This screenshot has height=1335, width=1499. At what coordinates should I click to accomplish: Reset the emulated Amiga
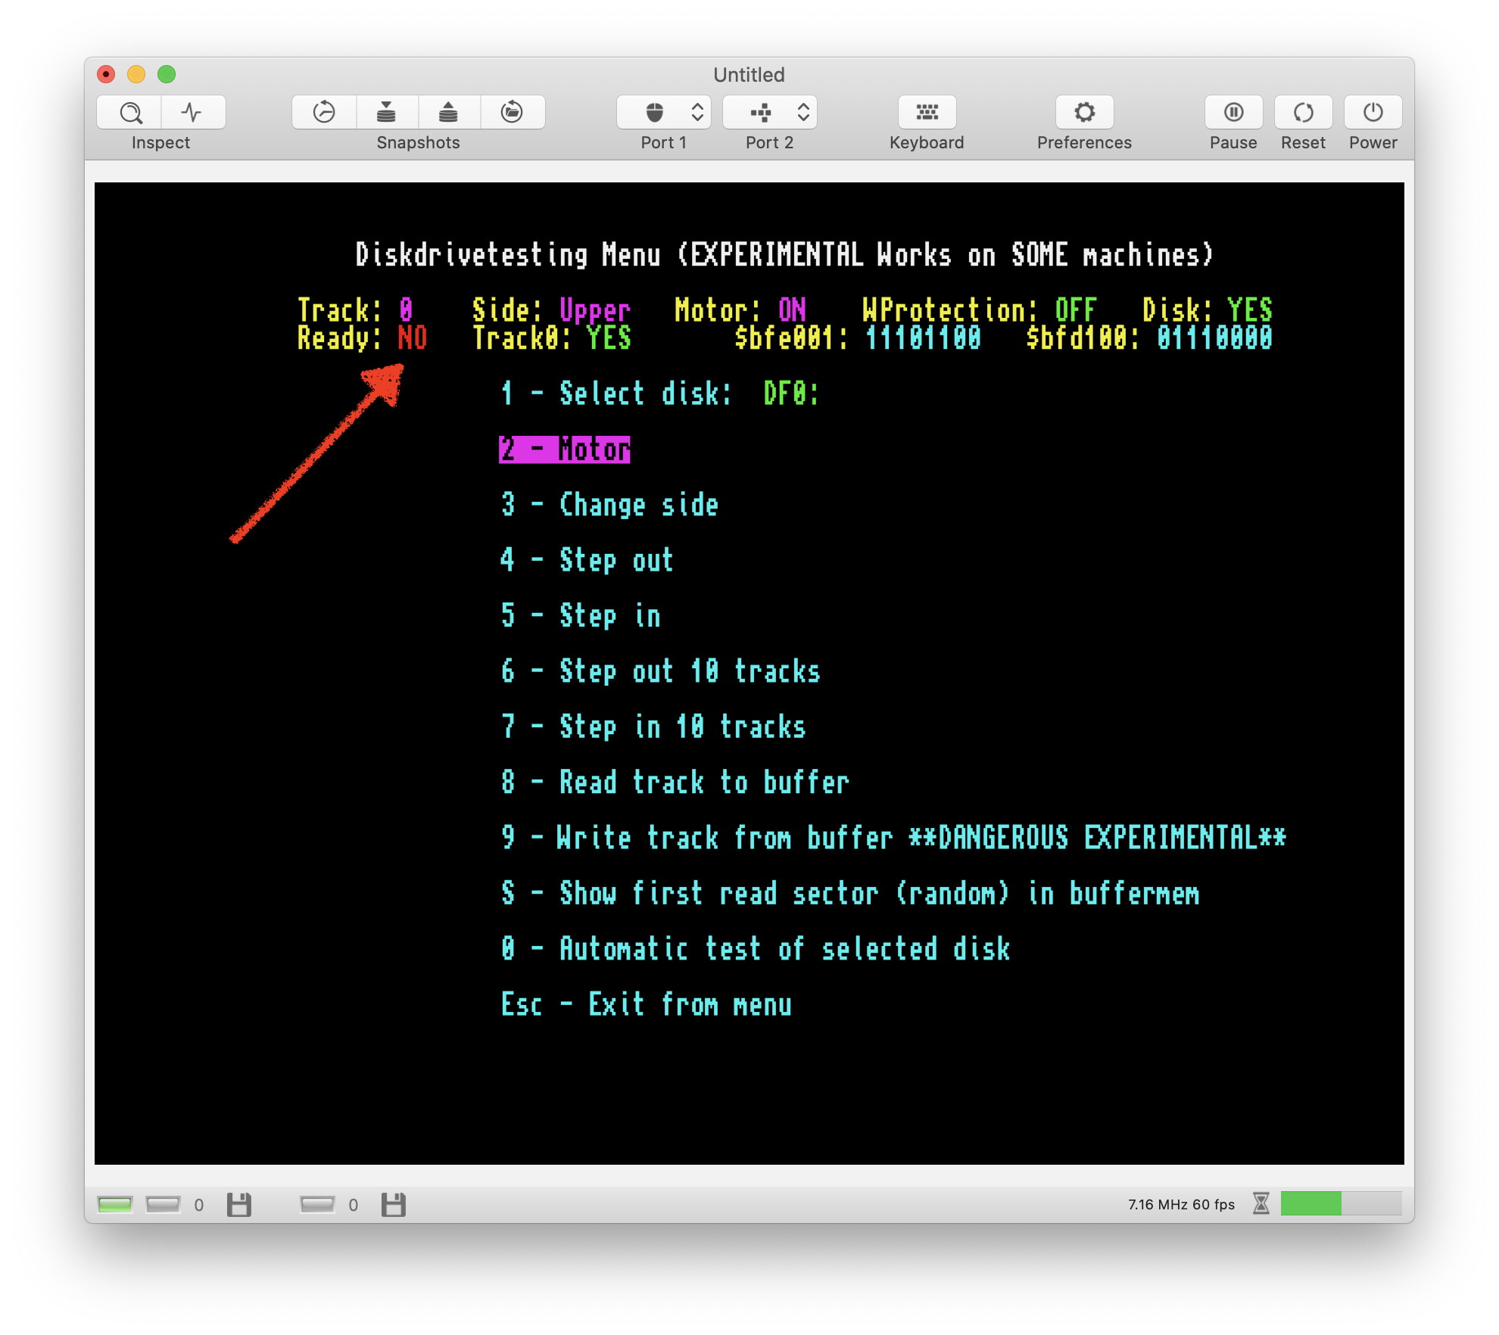[x=1303, y=113]
